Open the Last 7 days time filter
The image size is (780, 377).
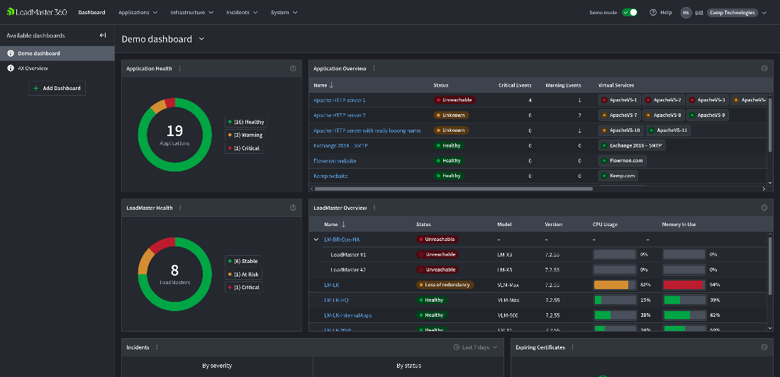pyautogui.click(x=477, y=347)
